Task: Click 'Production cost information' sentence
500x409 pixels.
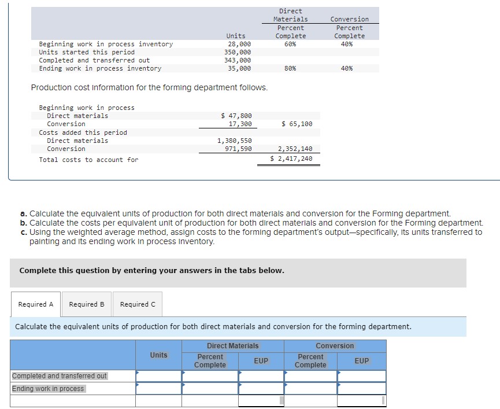Action: click(x=149, y=87)
